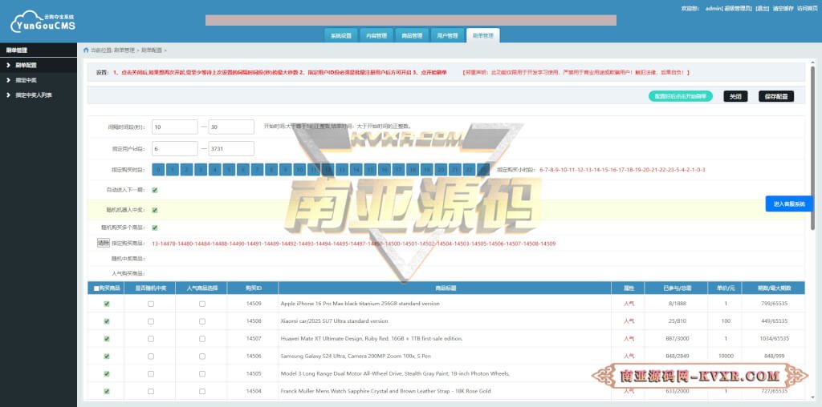822x407 pixels.
Task: Click the 清除 button beside 指定购买商品
Action: pos(103,243)
